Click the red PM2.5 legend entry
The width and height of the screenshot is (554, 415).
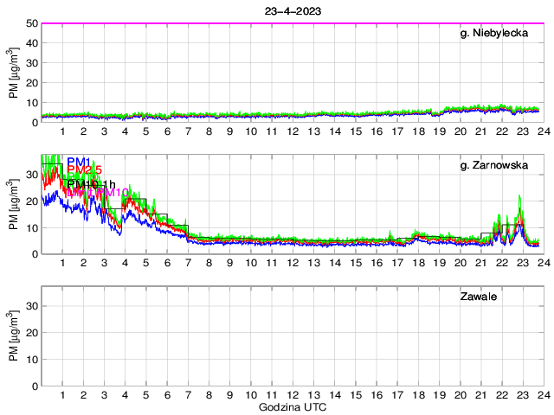(x=84, y=170)
